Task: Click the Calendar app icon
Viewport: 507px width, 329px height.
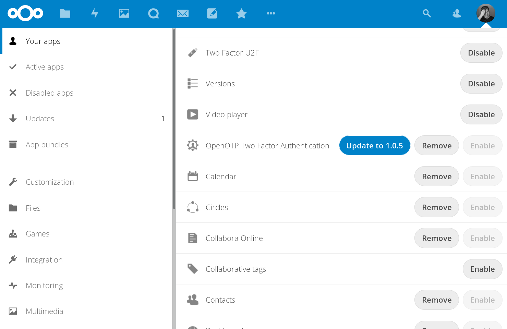Action: [193, 176]
